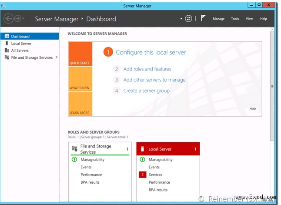
Task: Close the Server Manager window
Action: pyautogui.click(x=268, y=5)
